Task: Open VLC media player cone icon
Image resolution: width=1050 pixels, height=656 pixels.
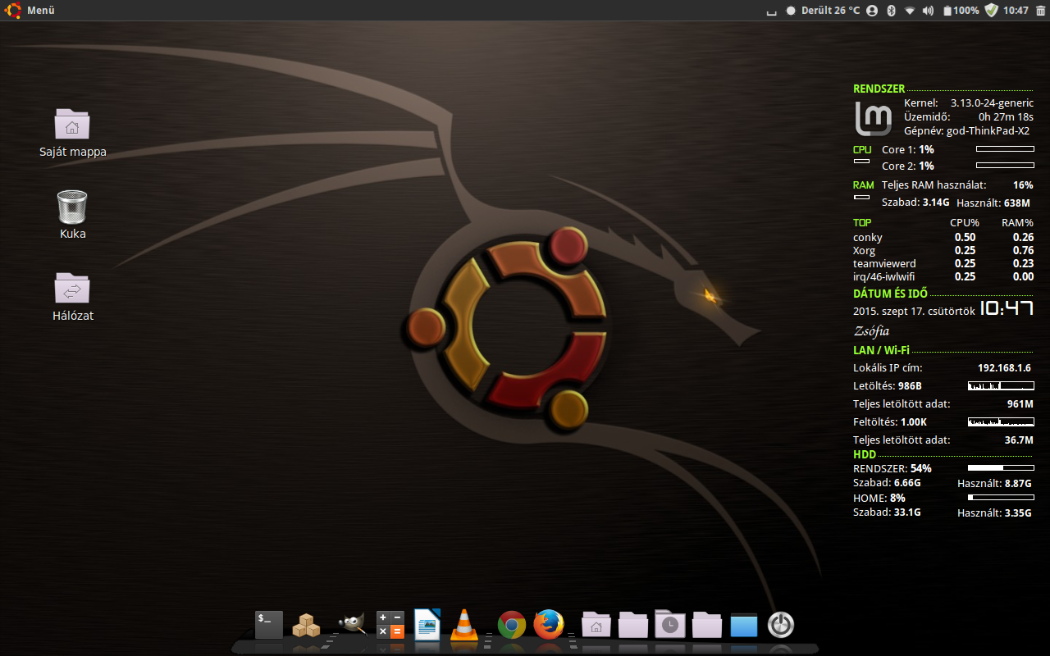Action: pyautogui.click(x=464, y=625)
